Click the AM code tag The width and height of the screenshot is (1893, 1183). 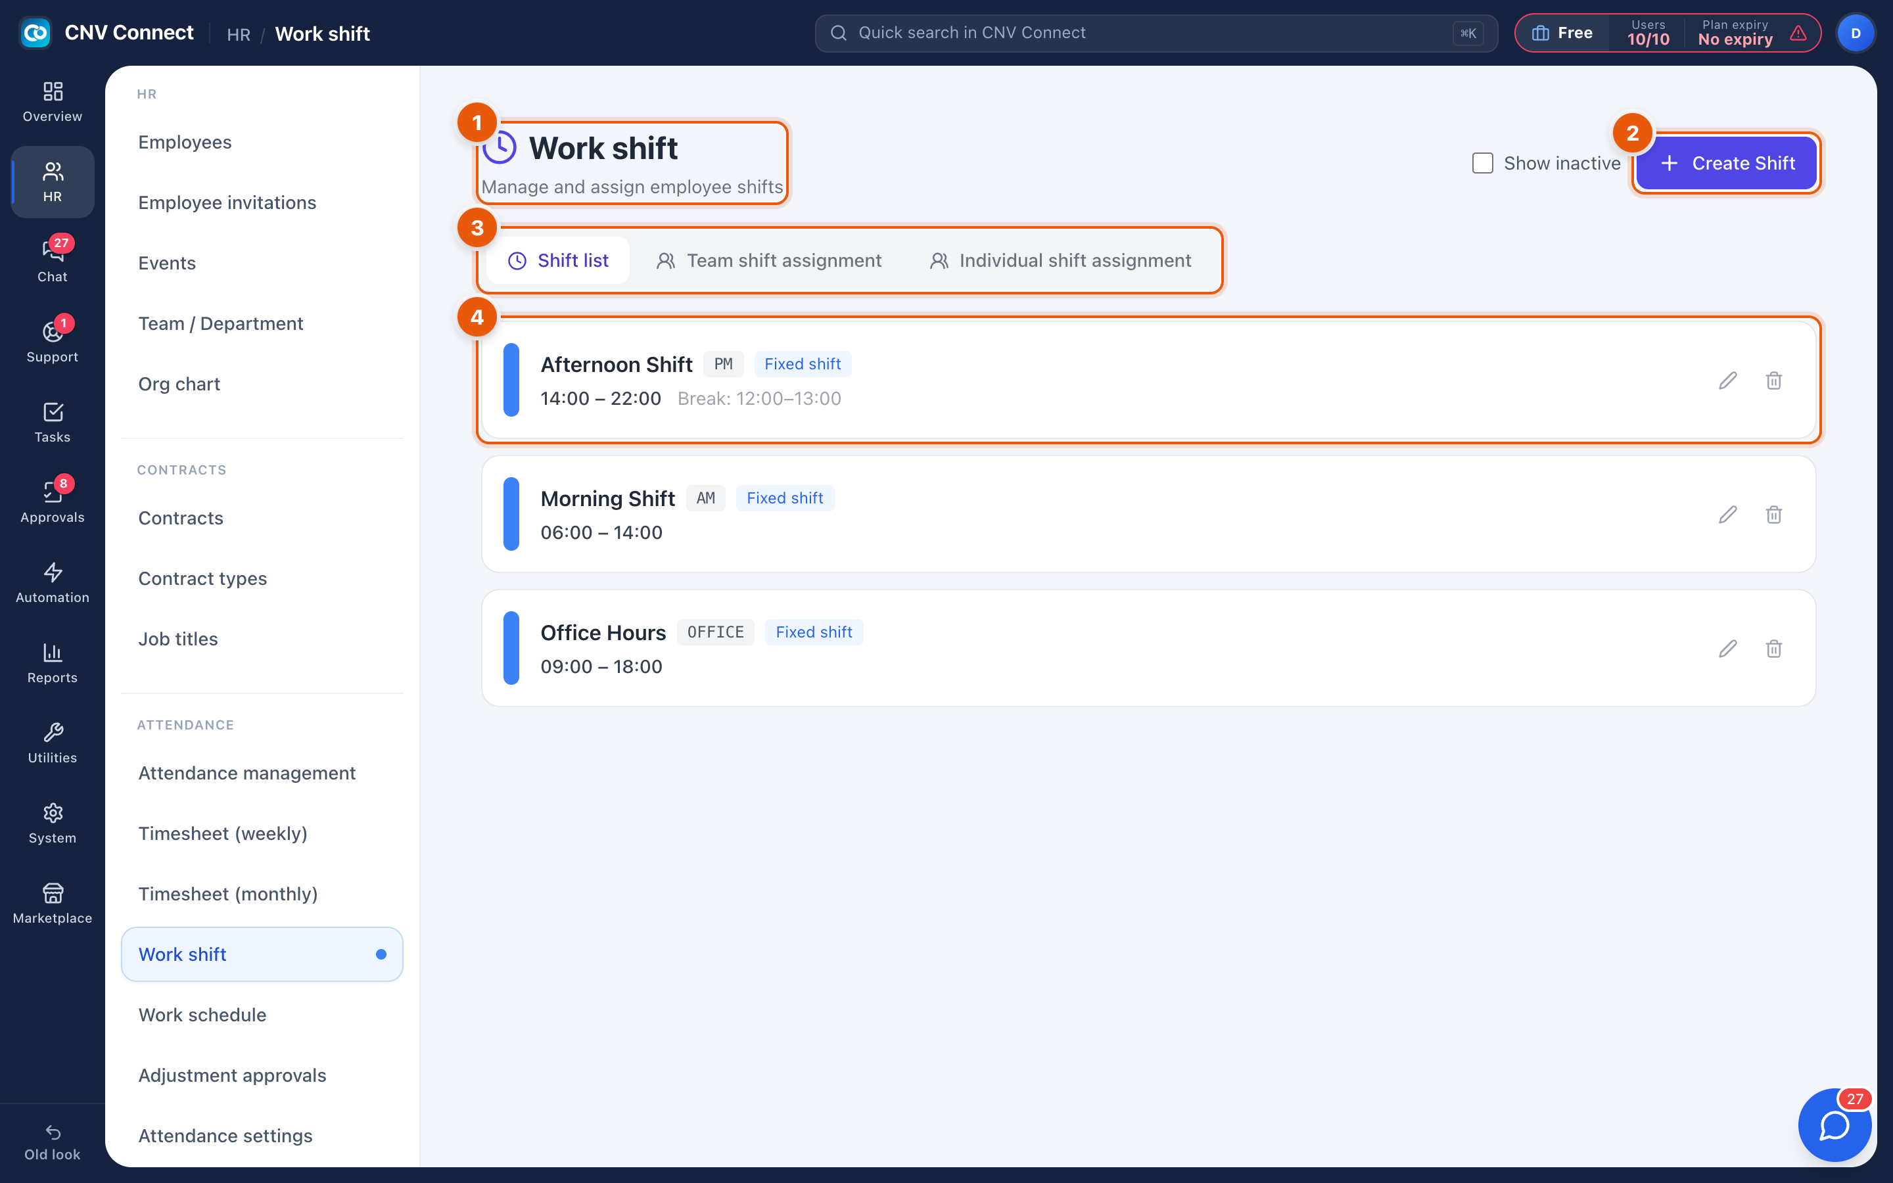coord(705,498)
